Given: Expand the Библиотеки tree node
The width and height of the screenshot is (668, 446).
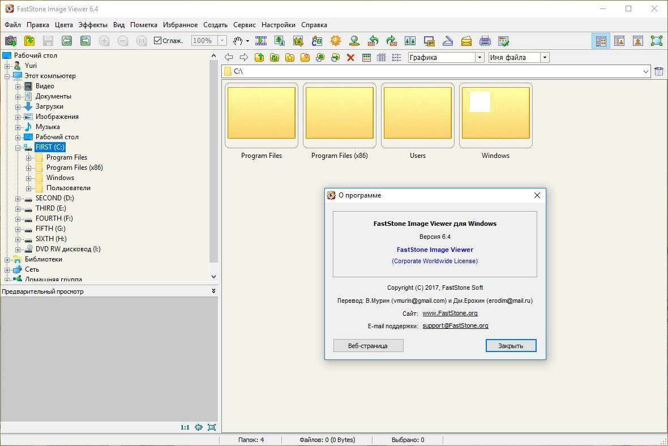Looking at the screenshot, I should (x=7, y=260).
